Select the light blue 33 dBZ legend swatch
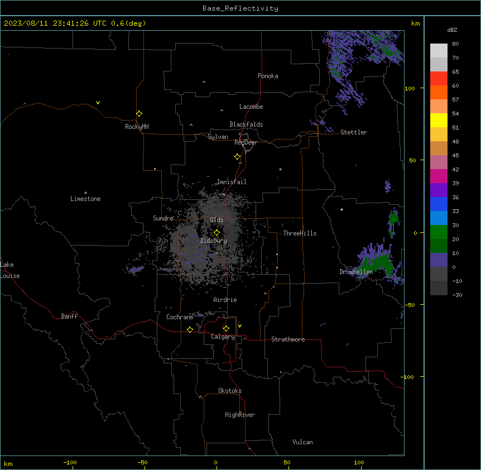 [439, 218]
